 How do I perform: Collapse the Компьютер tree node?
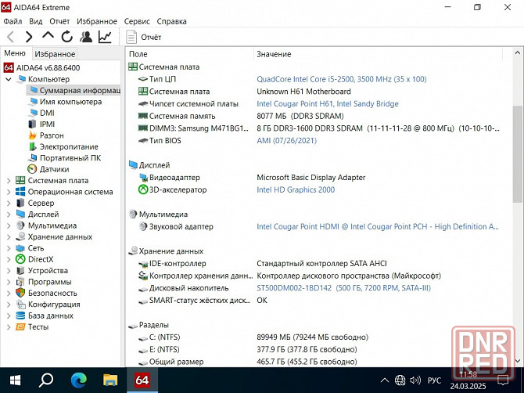9,79
